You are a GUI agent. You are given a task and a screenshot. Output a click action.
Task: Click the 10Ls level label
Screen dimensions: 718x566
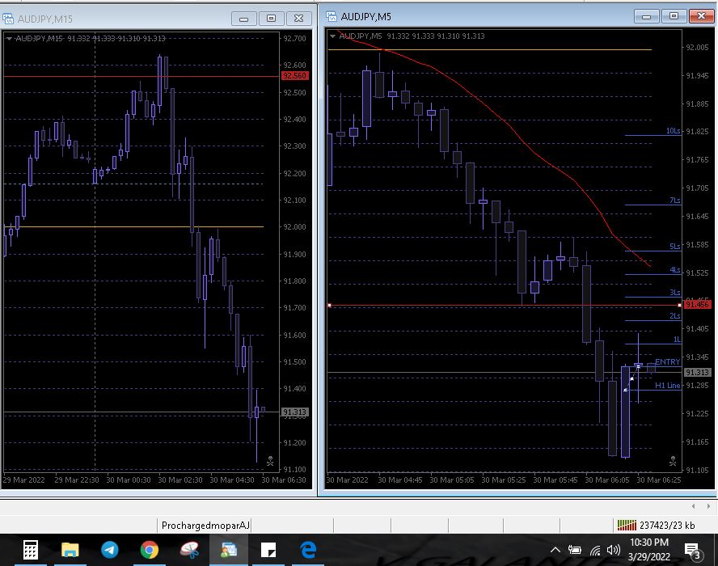pyautogui.click(x=673, y=131)
